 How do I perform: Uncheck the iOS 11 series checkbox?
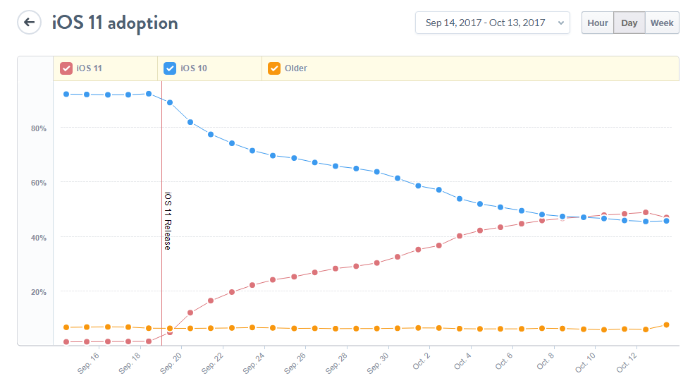point(66,68)
